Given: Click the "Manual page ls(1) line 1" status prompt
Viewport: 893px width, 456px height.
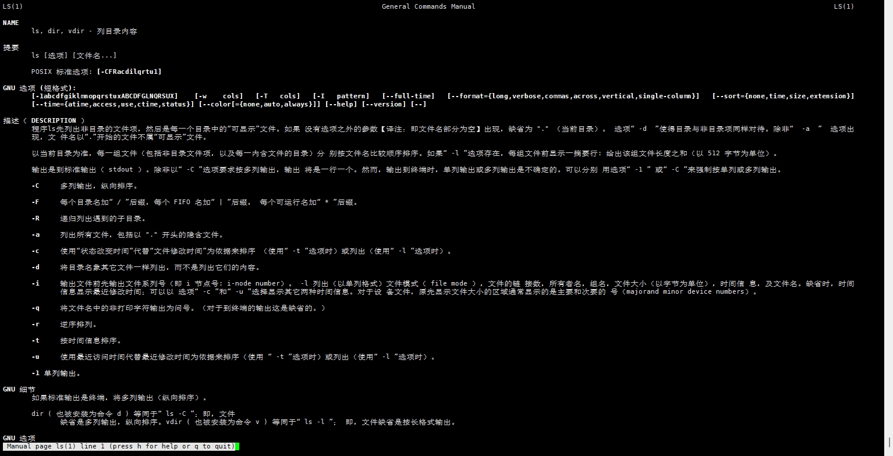Looking at the screenshot, I should click(121, 447).
